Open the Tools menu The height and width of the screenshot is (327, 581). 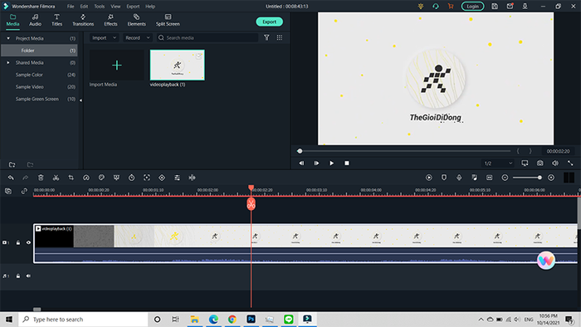tap(100, 7)
